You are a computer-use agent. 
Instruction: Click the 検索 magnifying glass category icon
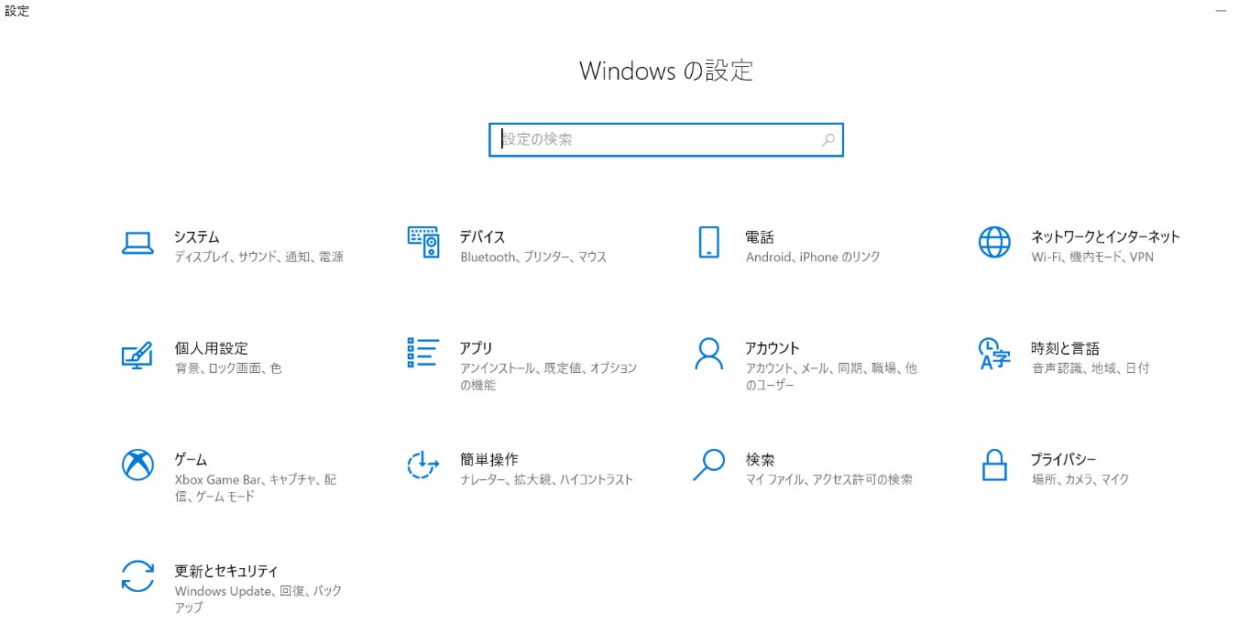pos(708,465)
